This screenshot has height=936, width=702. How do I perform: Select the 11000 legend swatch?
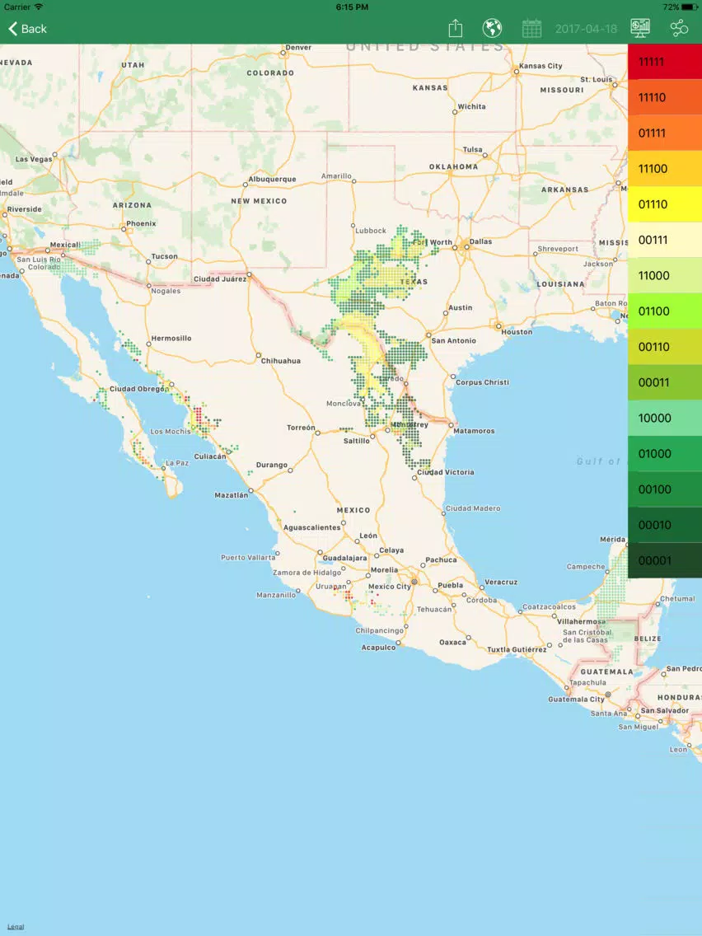click(x=665, y=275)
